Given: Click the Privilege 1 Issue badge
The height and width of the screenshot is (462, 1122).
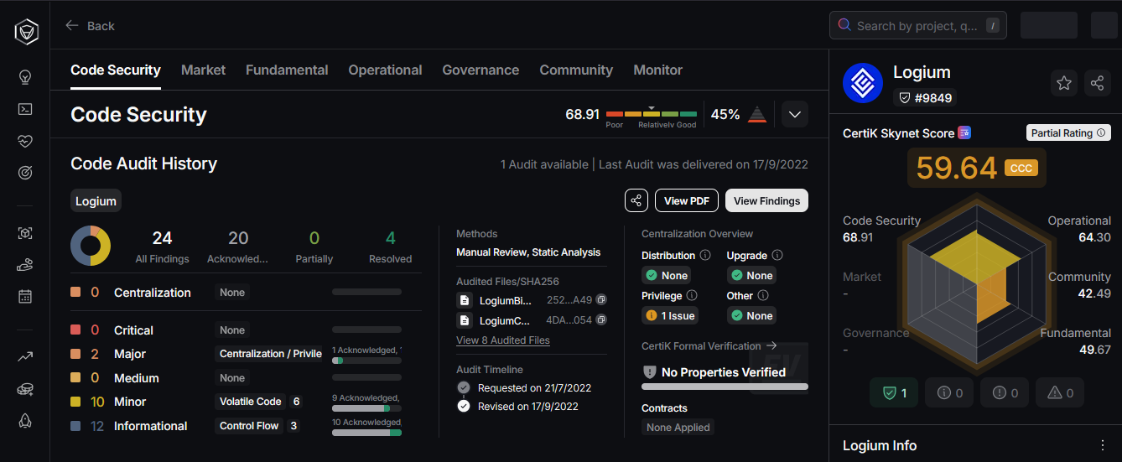Looking at the screenshot, I should click(671, 315).
